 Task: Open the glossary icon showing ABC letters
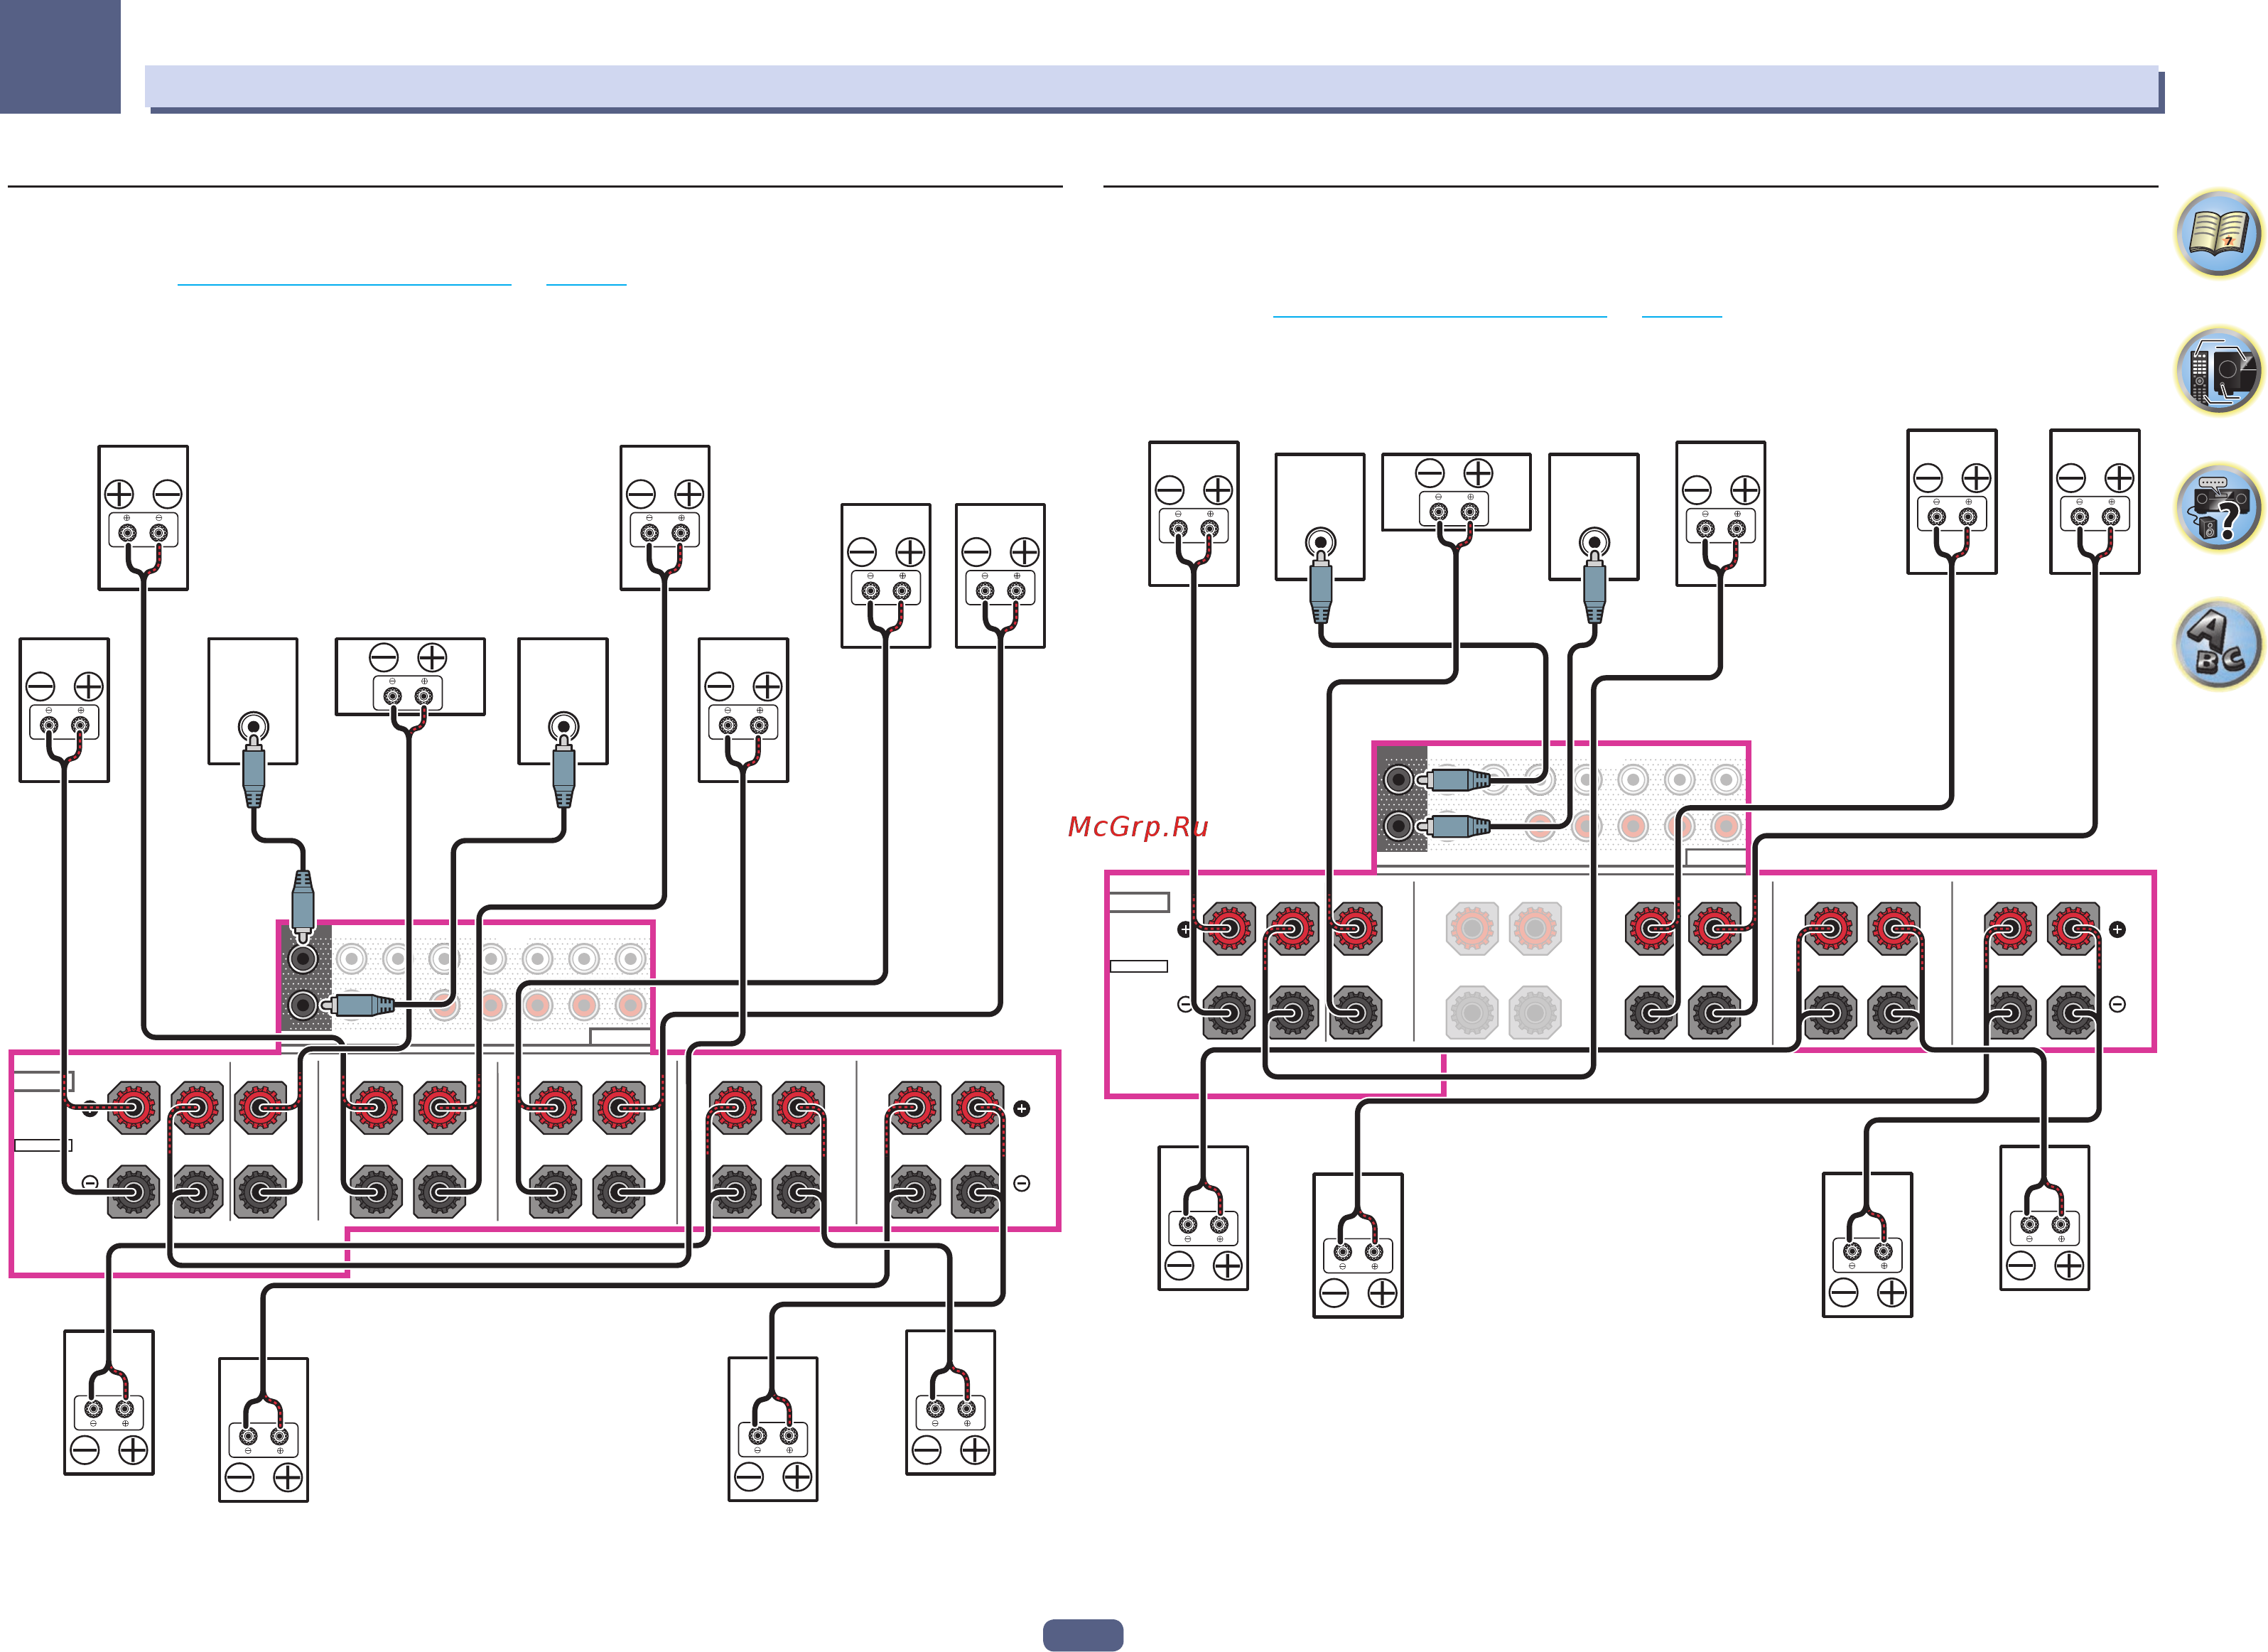pyautogui.click(x=2218, y=645)
